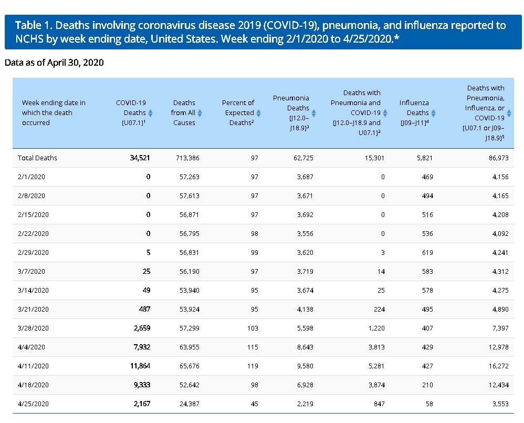Click influenza deaths 619 in 2/29/2020 row
Screen dimensions: 524x423
pos(427,252)
